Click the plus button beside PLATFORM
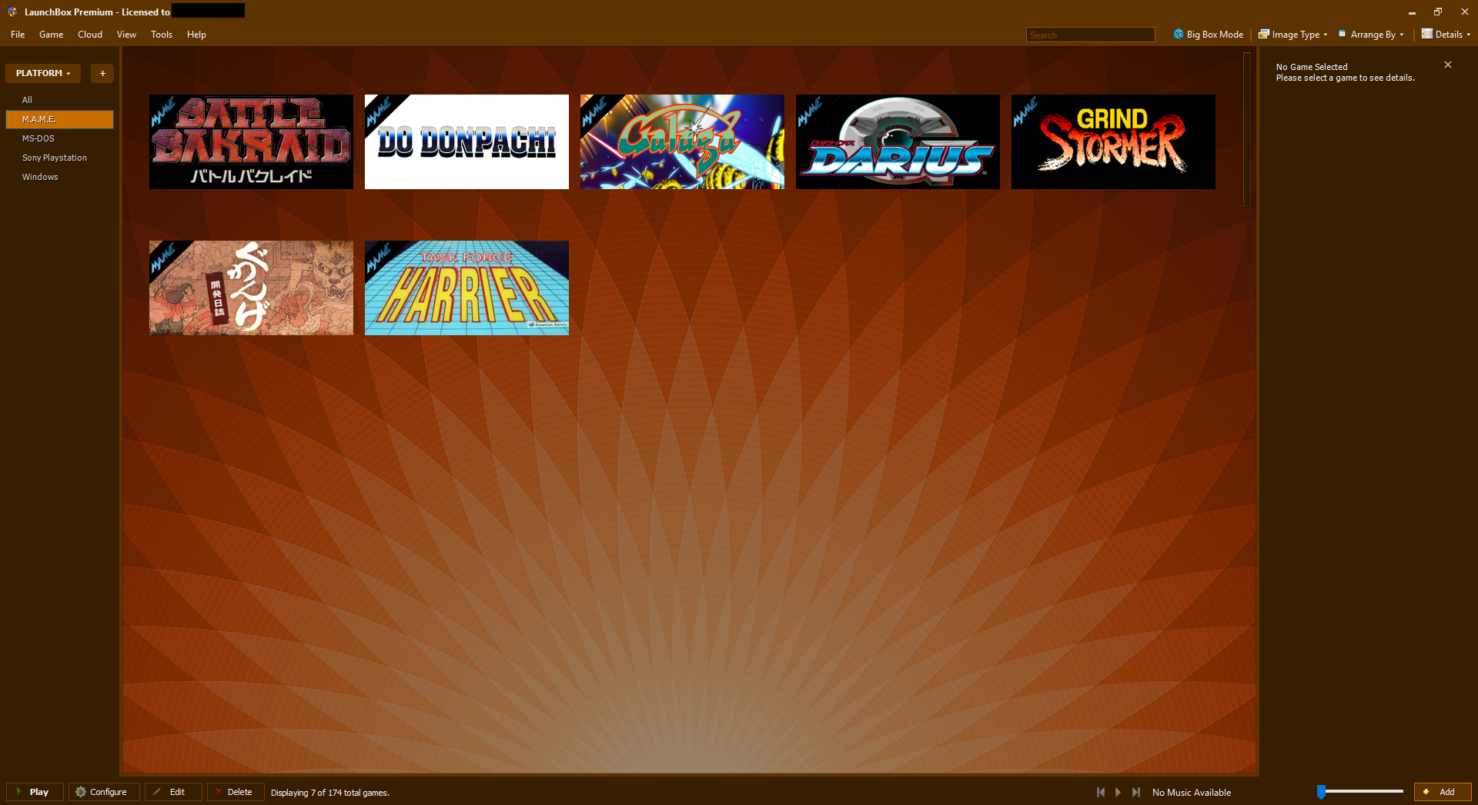The image size is (1478, 805). coord(102,73)
